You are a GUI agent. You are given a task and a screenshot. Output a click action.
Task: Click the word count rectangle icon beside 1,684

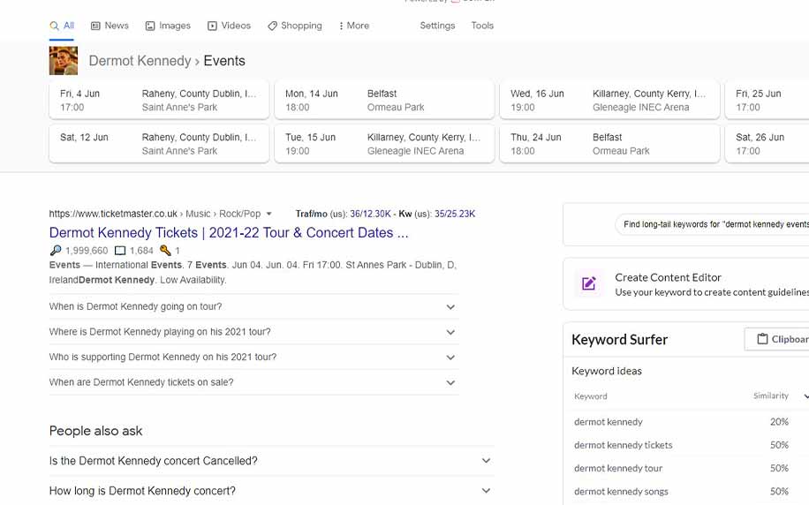pos(120,251)
